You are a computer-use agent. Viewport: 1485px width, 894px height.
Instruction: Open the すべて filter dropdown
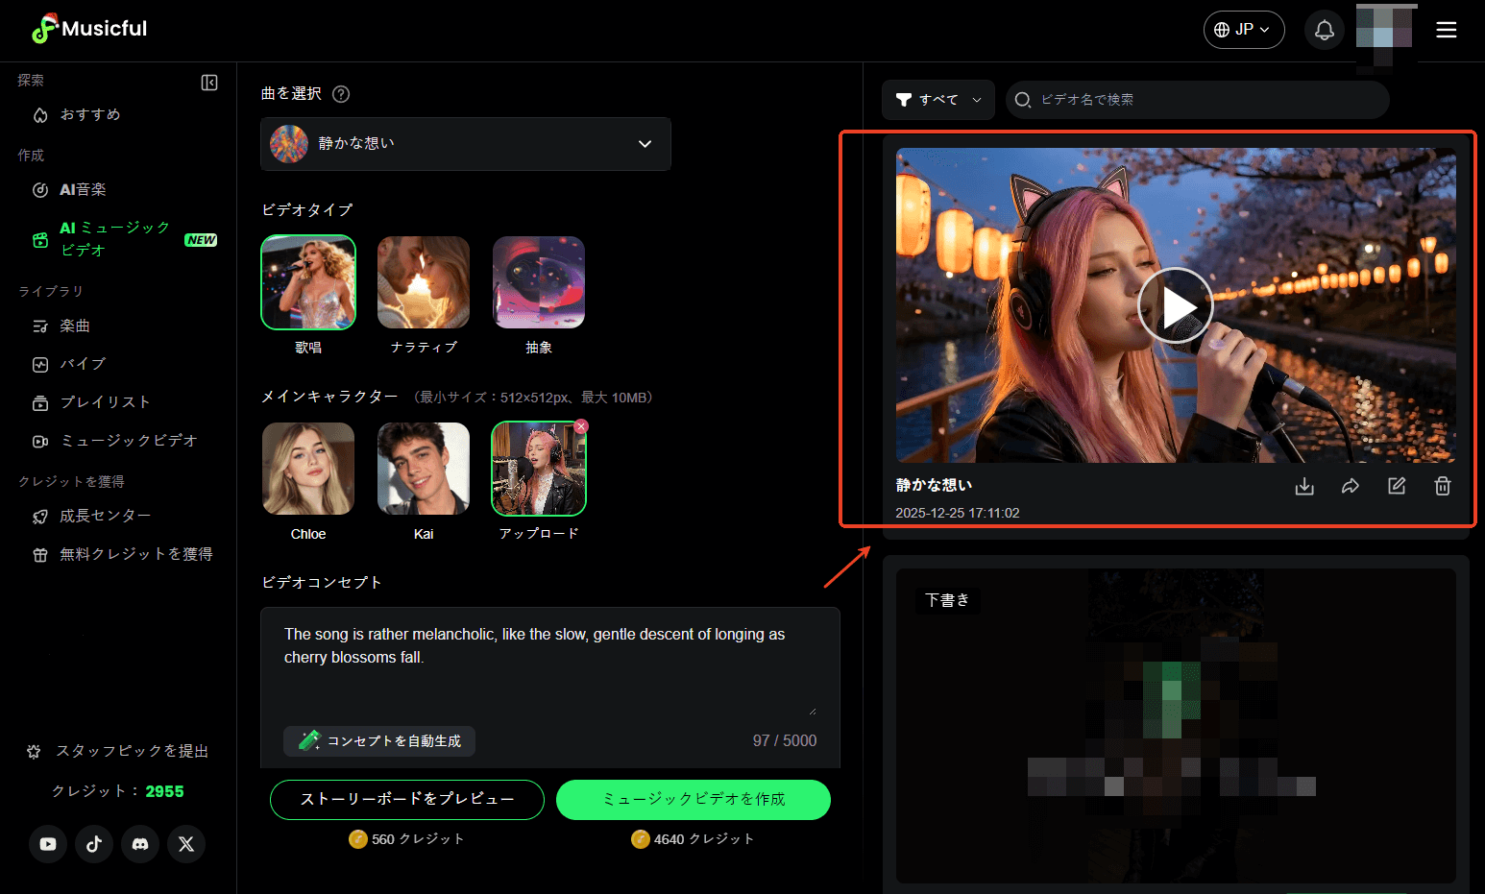[937, 100]
